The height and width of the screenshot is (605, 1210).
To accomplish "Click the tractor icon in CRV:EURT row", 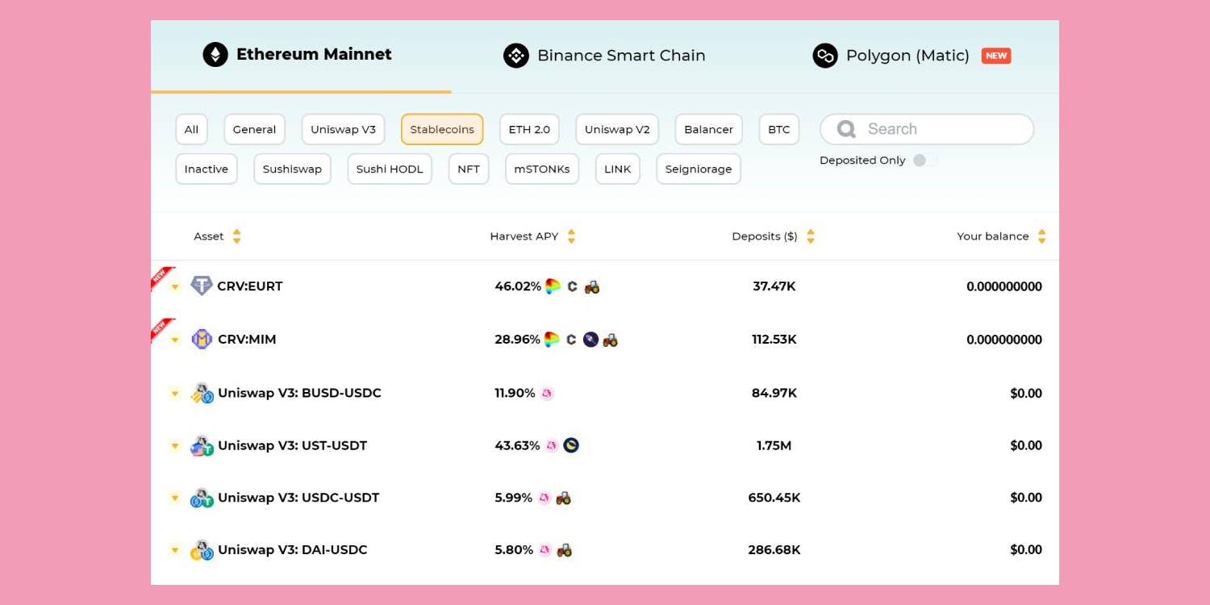I will (x=592, y=286).
